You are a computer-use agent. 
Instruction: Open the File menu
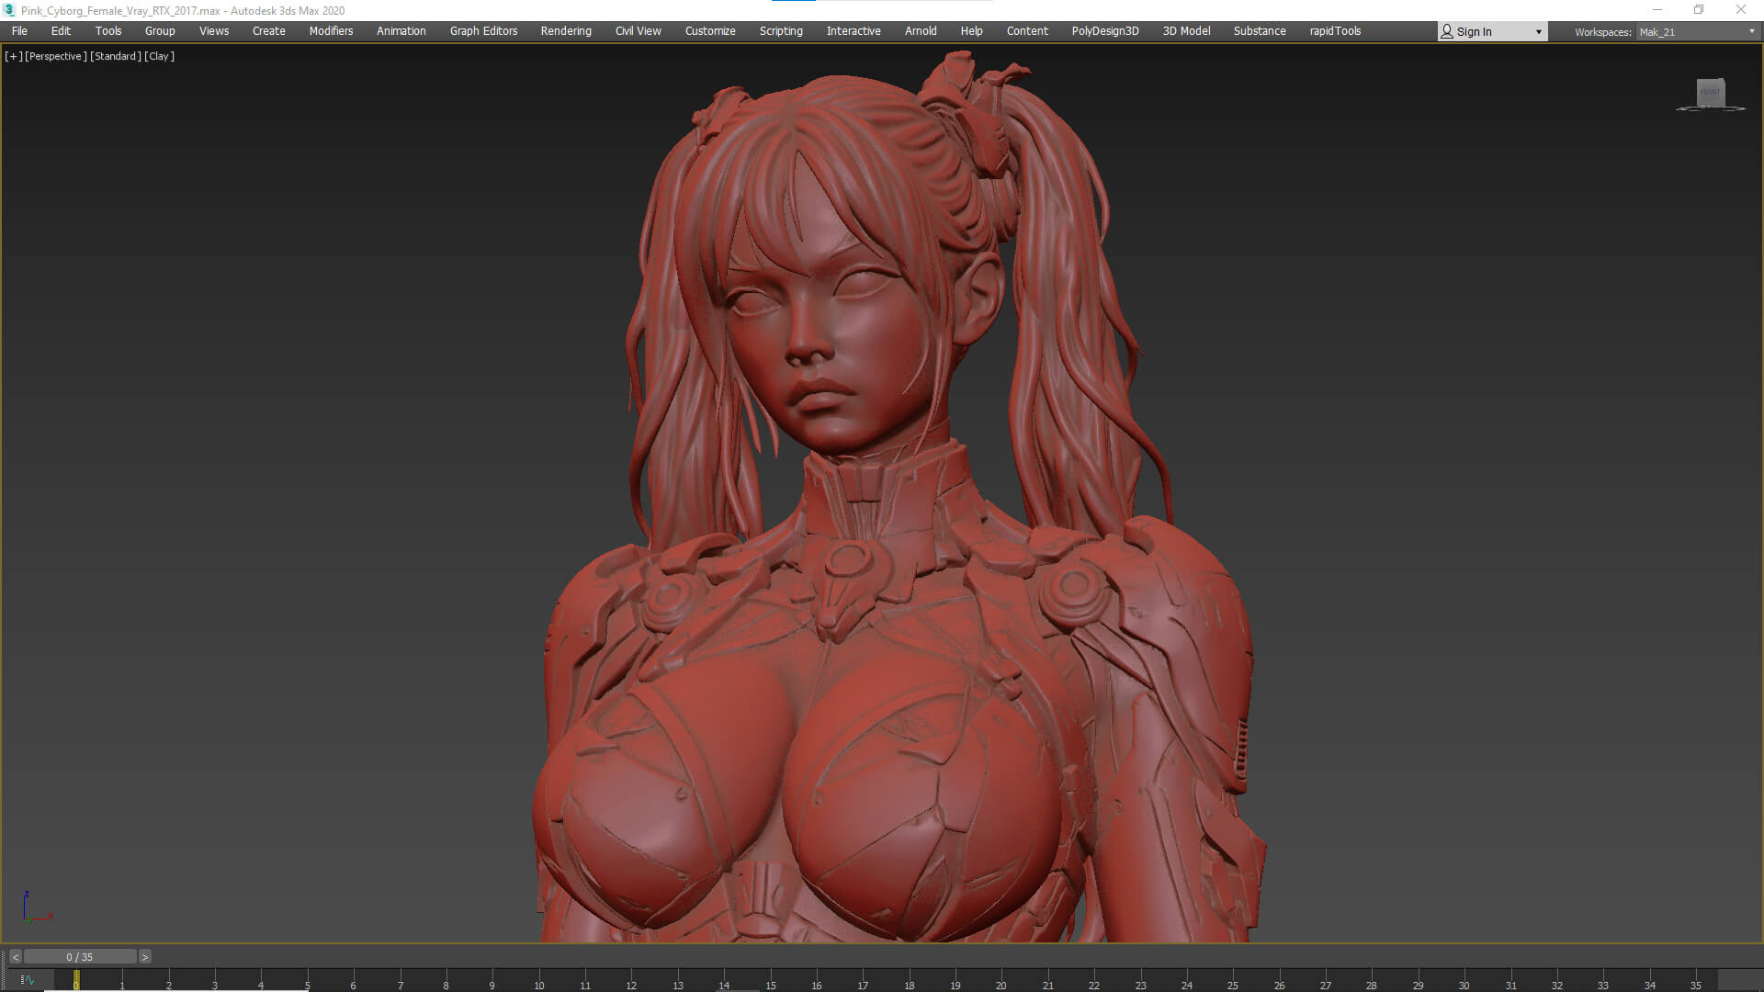coord(19,31)
